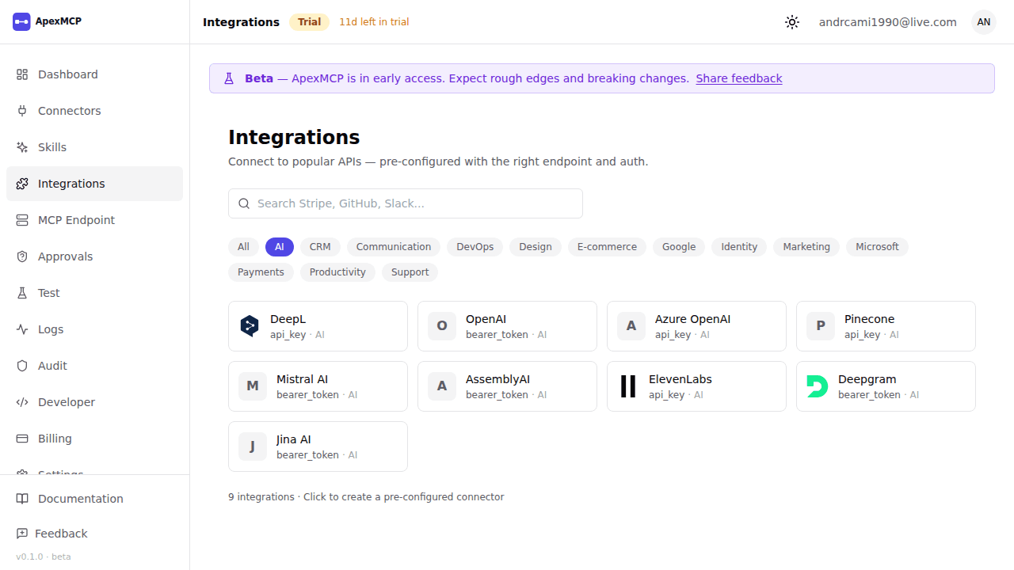Click the Approvals shield-check icon

[22, 256]
